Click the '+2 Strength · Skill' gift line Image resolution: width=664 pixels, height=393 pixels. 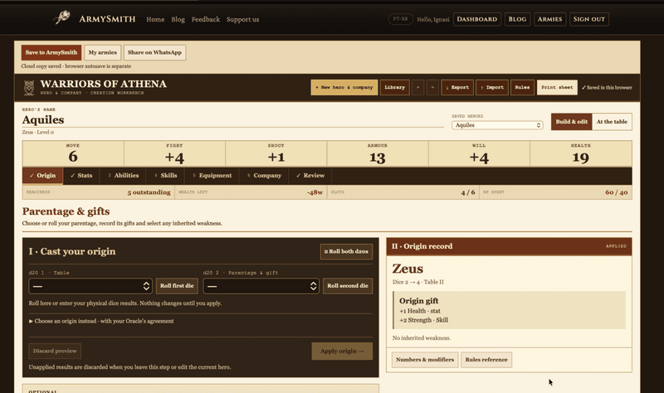[423, 320]
